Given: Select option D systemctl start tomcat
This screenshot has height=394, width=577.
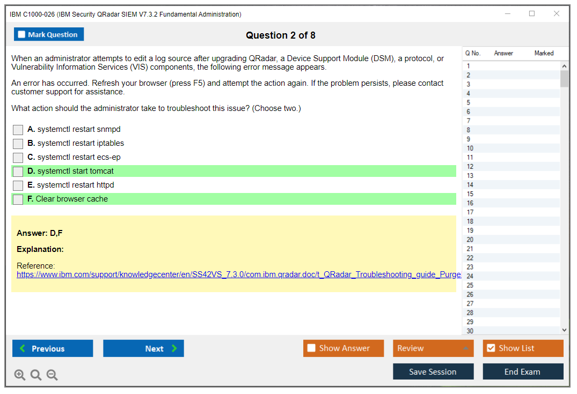Looking at the screenshot, I should (x=18, y=172).
